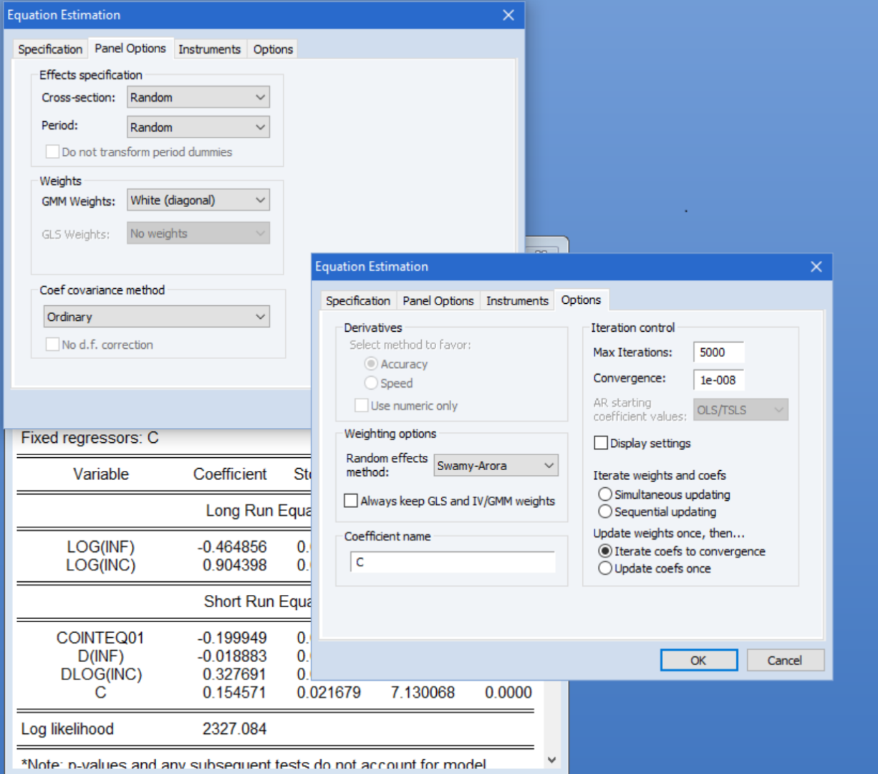Open the GMM Weights dropdown
Image resolution: width=878 pixels, height=774 pixels.
point(198,200)
